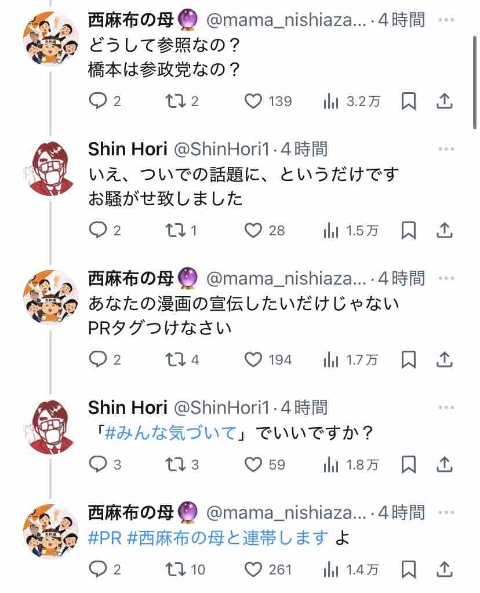Reply to the post with 3 comments

(97, 464)
